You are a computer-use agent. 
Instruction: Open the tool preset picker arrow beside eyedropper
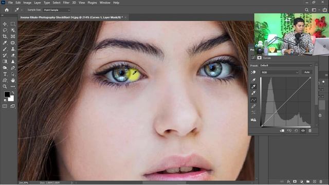click(x=22, y=10)
